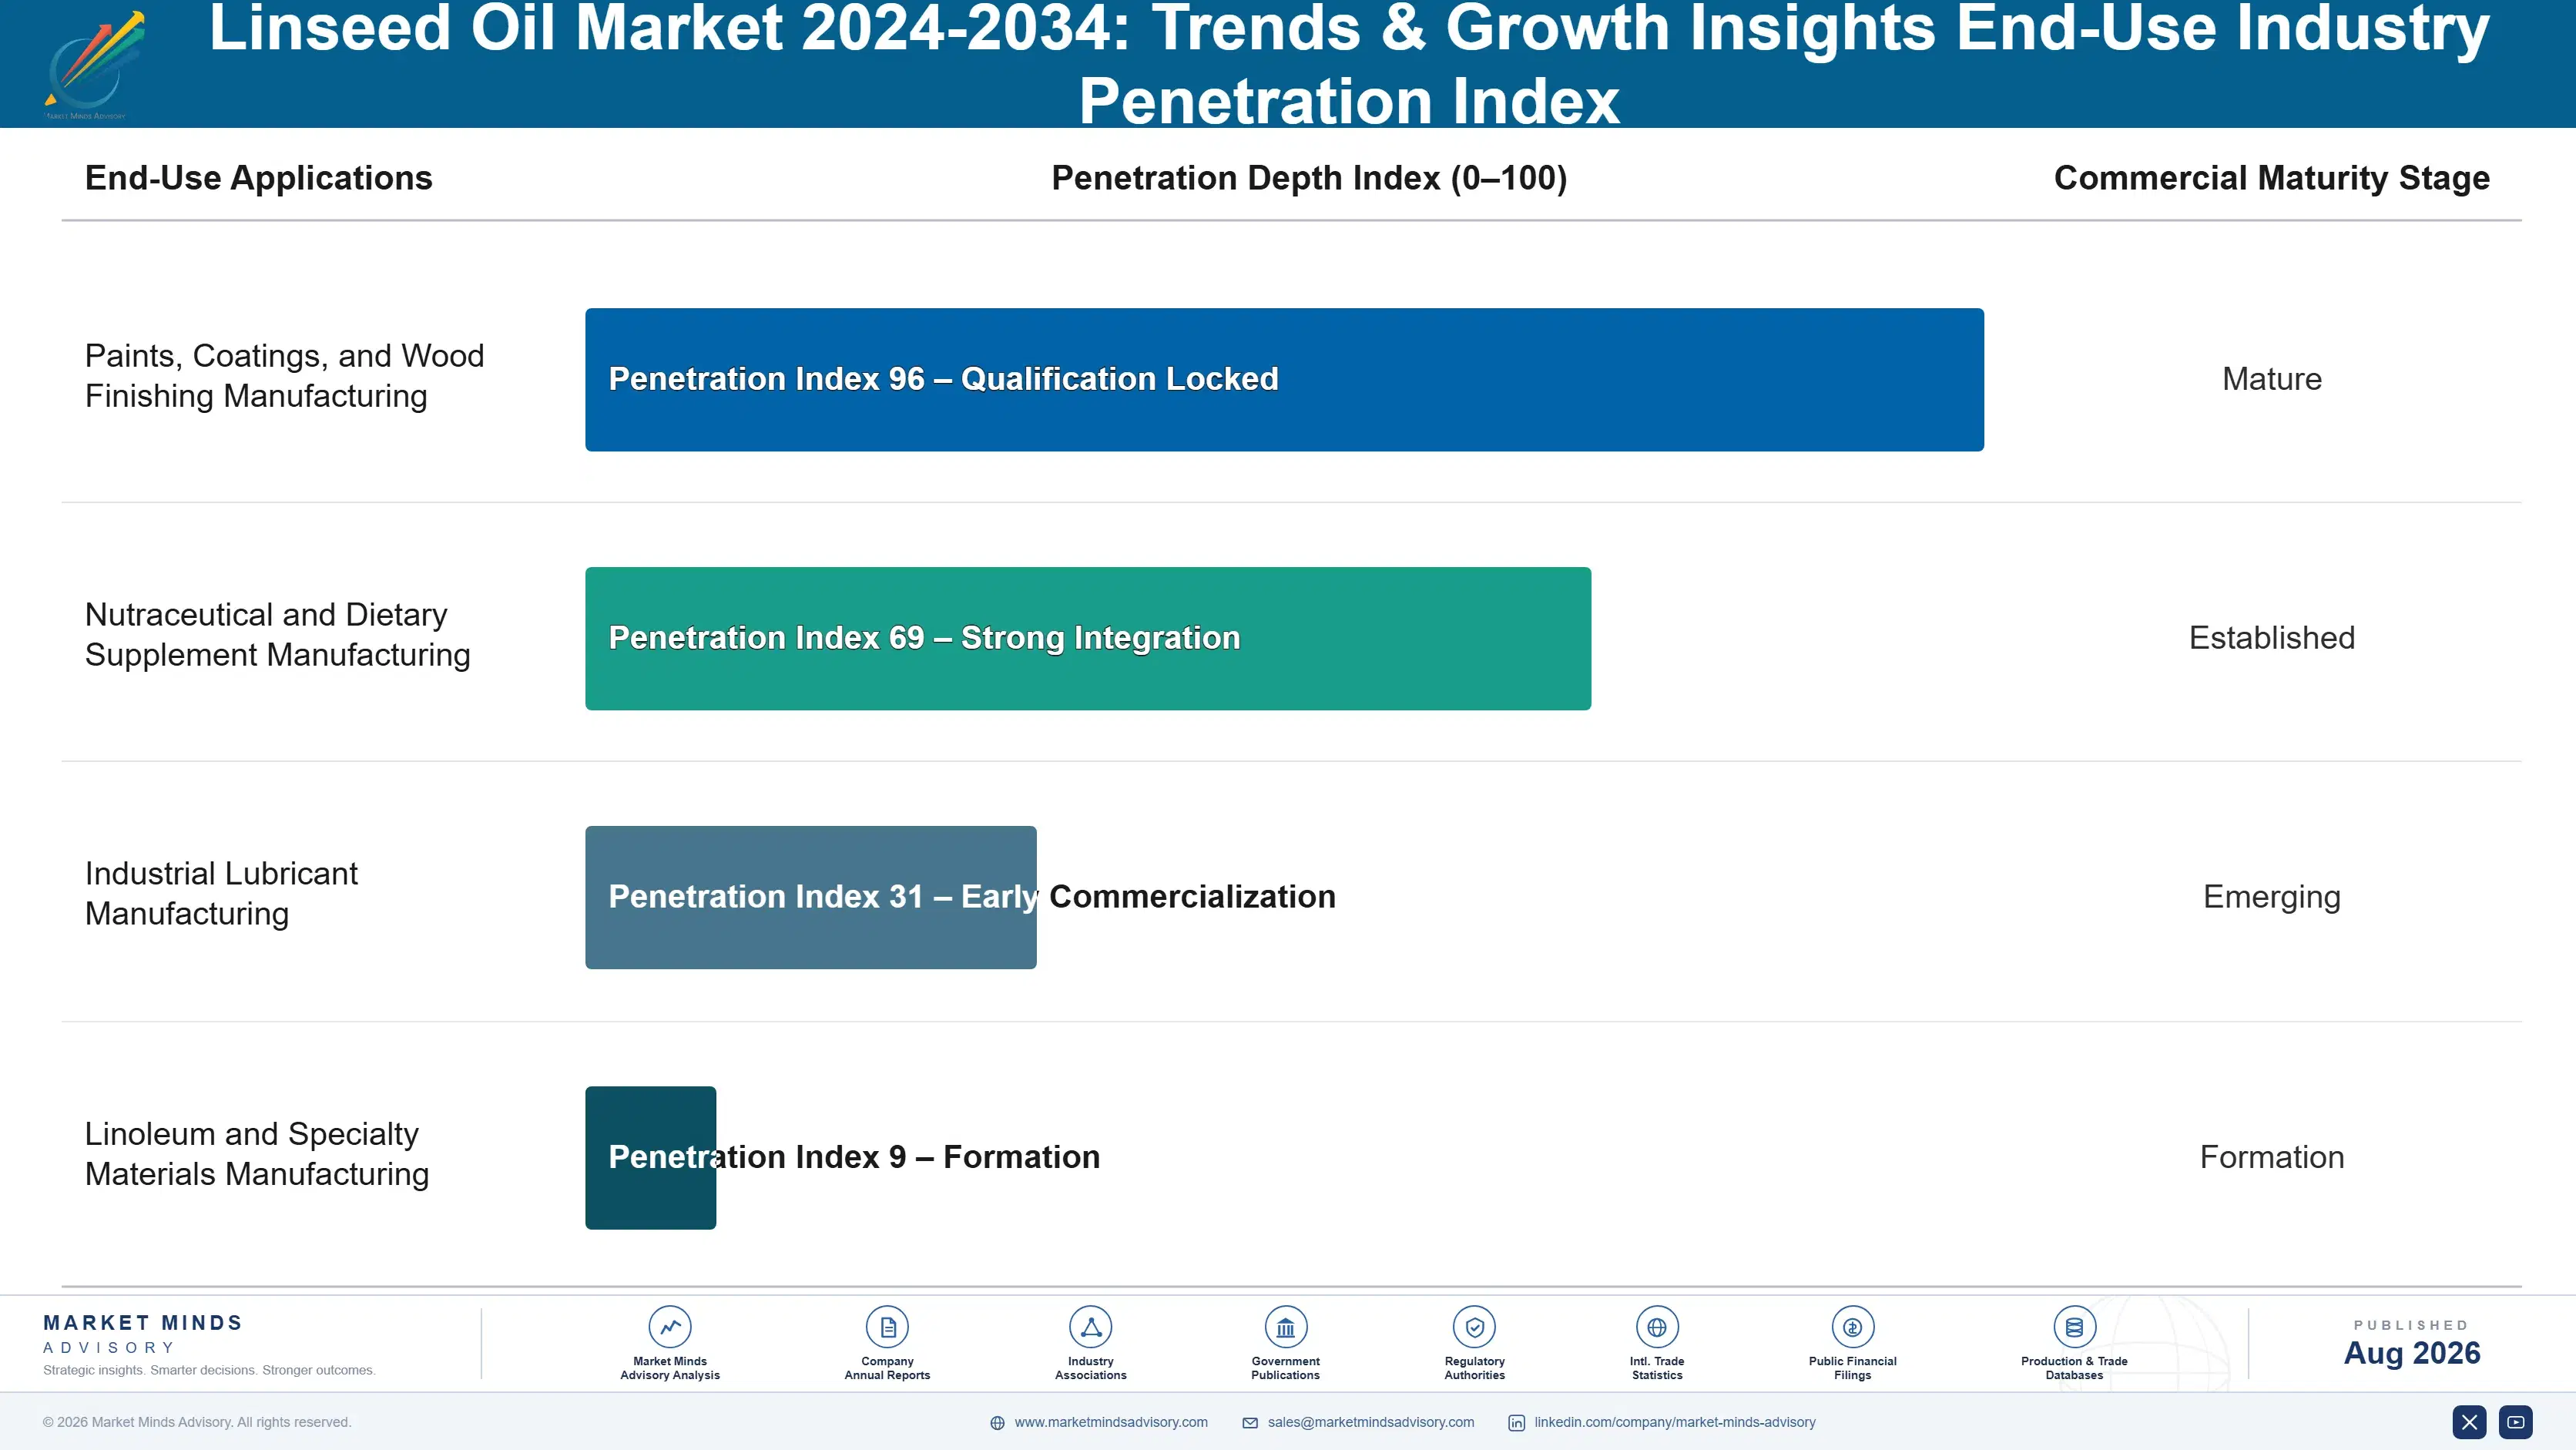The height and width of the screenshot is (1450, 2576).
Task: Select Industrial Lubricant Manufacturing label
Action: pos(221,893)
